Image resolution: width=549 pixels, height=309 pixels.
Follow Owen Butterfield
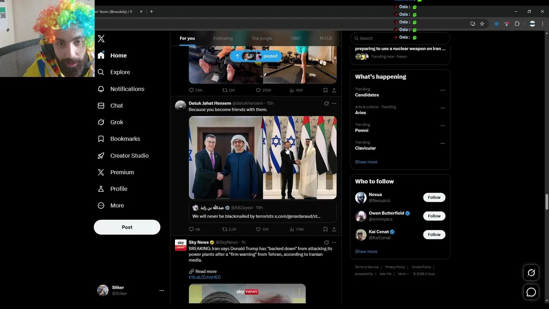coord(434,216)
